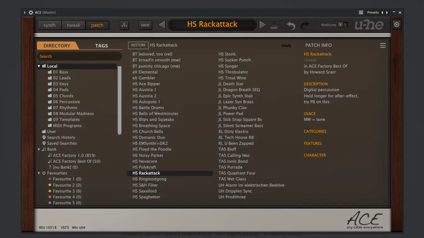Screen dimensions: 424x238
Task: Collapse the Favourites section
Action: (39, 173)
